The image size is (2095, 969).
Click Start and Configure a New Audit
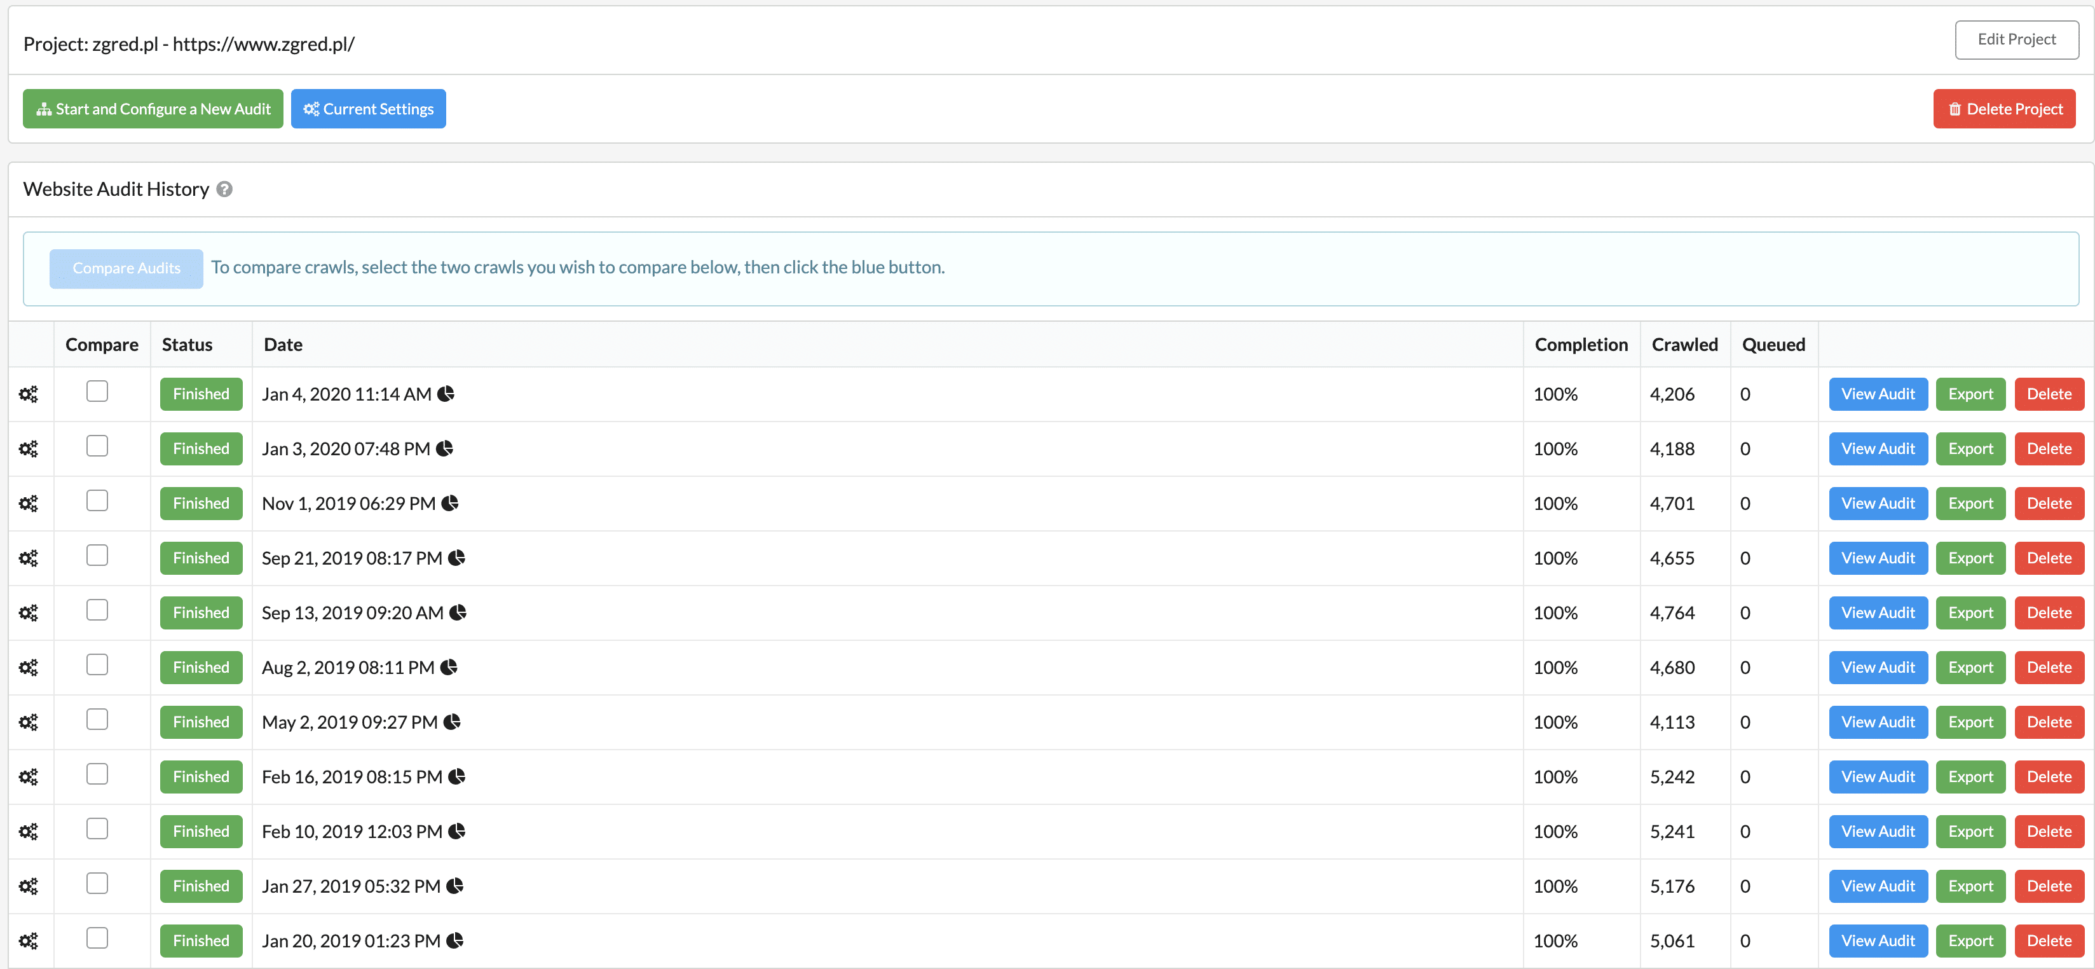coord(153,109)
